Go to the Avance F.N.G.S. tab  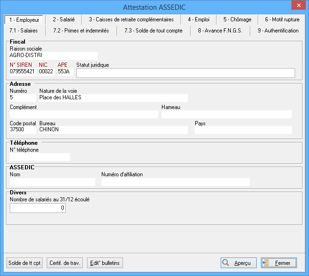(x=220, y=31)
